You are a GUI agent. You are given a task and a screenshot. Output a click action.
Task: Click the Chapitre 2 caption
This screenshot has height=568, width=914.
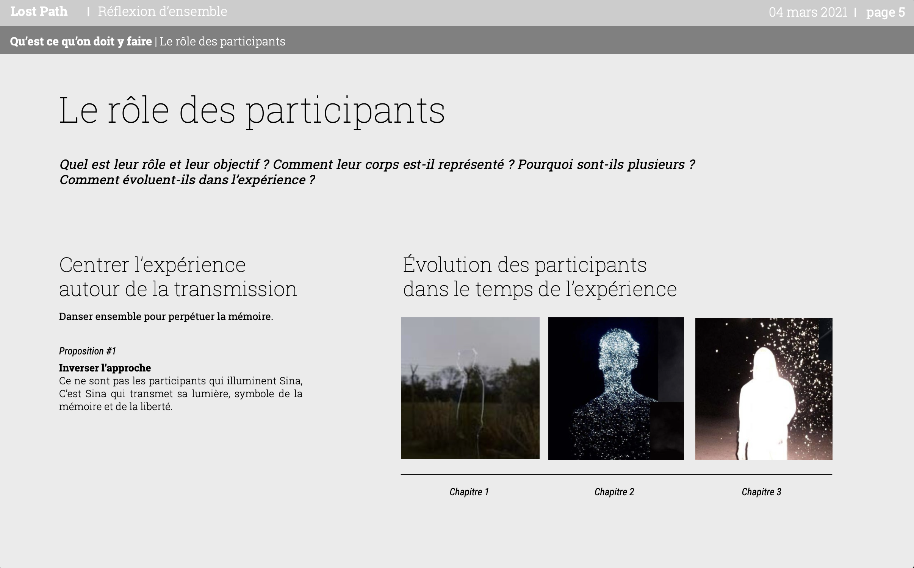[x=614, y=492]
